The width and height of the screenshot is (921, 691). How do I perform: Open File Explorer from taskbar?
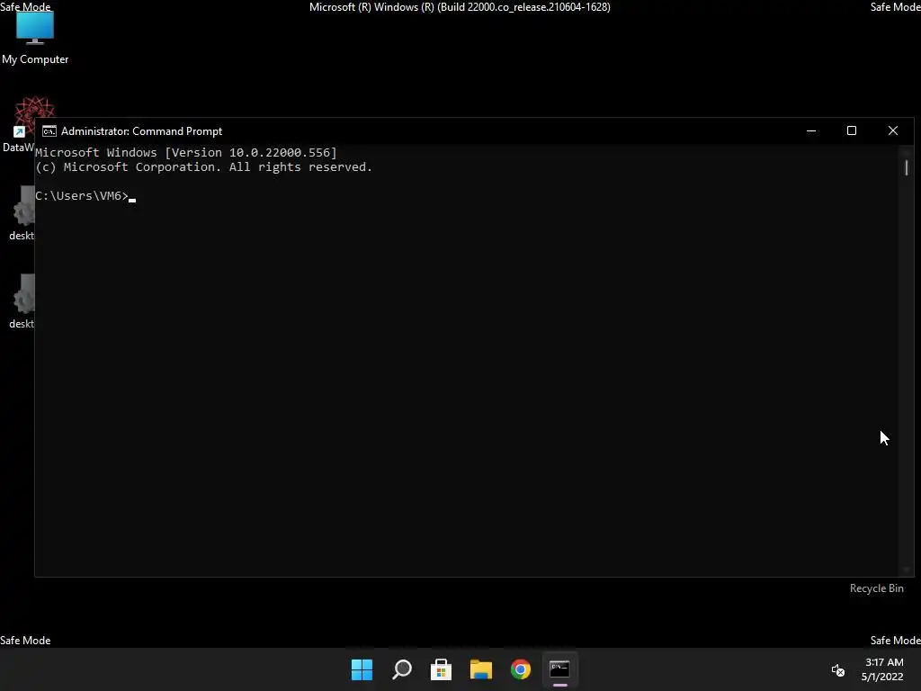481,669
